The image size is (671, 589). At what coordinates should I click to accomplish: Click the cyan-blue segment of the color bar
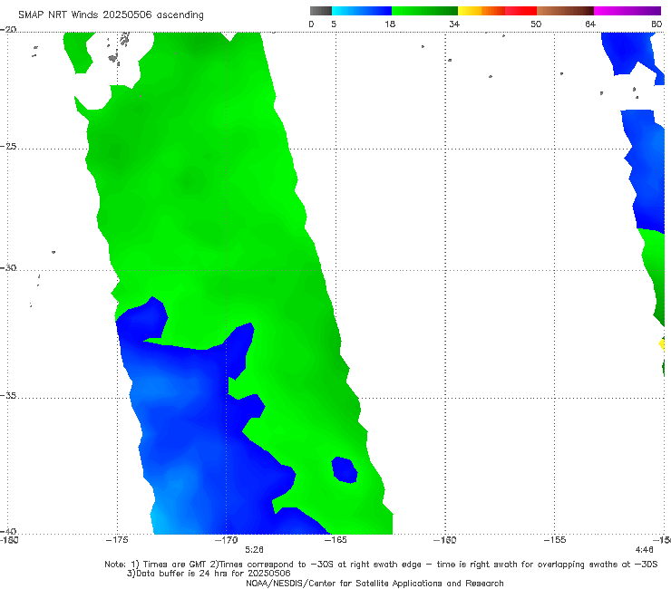click(x=362, y=11)
